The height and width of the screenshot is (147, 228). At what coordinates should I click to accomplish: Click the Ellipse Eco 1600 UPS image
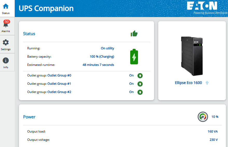(192, 56)
